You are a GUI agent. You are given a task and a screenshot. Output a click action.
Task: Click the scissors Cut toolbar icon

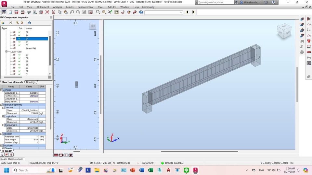[53, 12]
